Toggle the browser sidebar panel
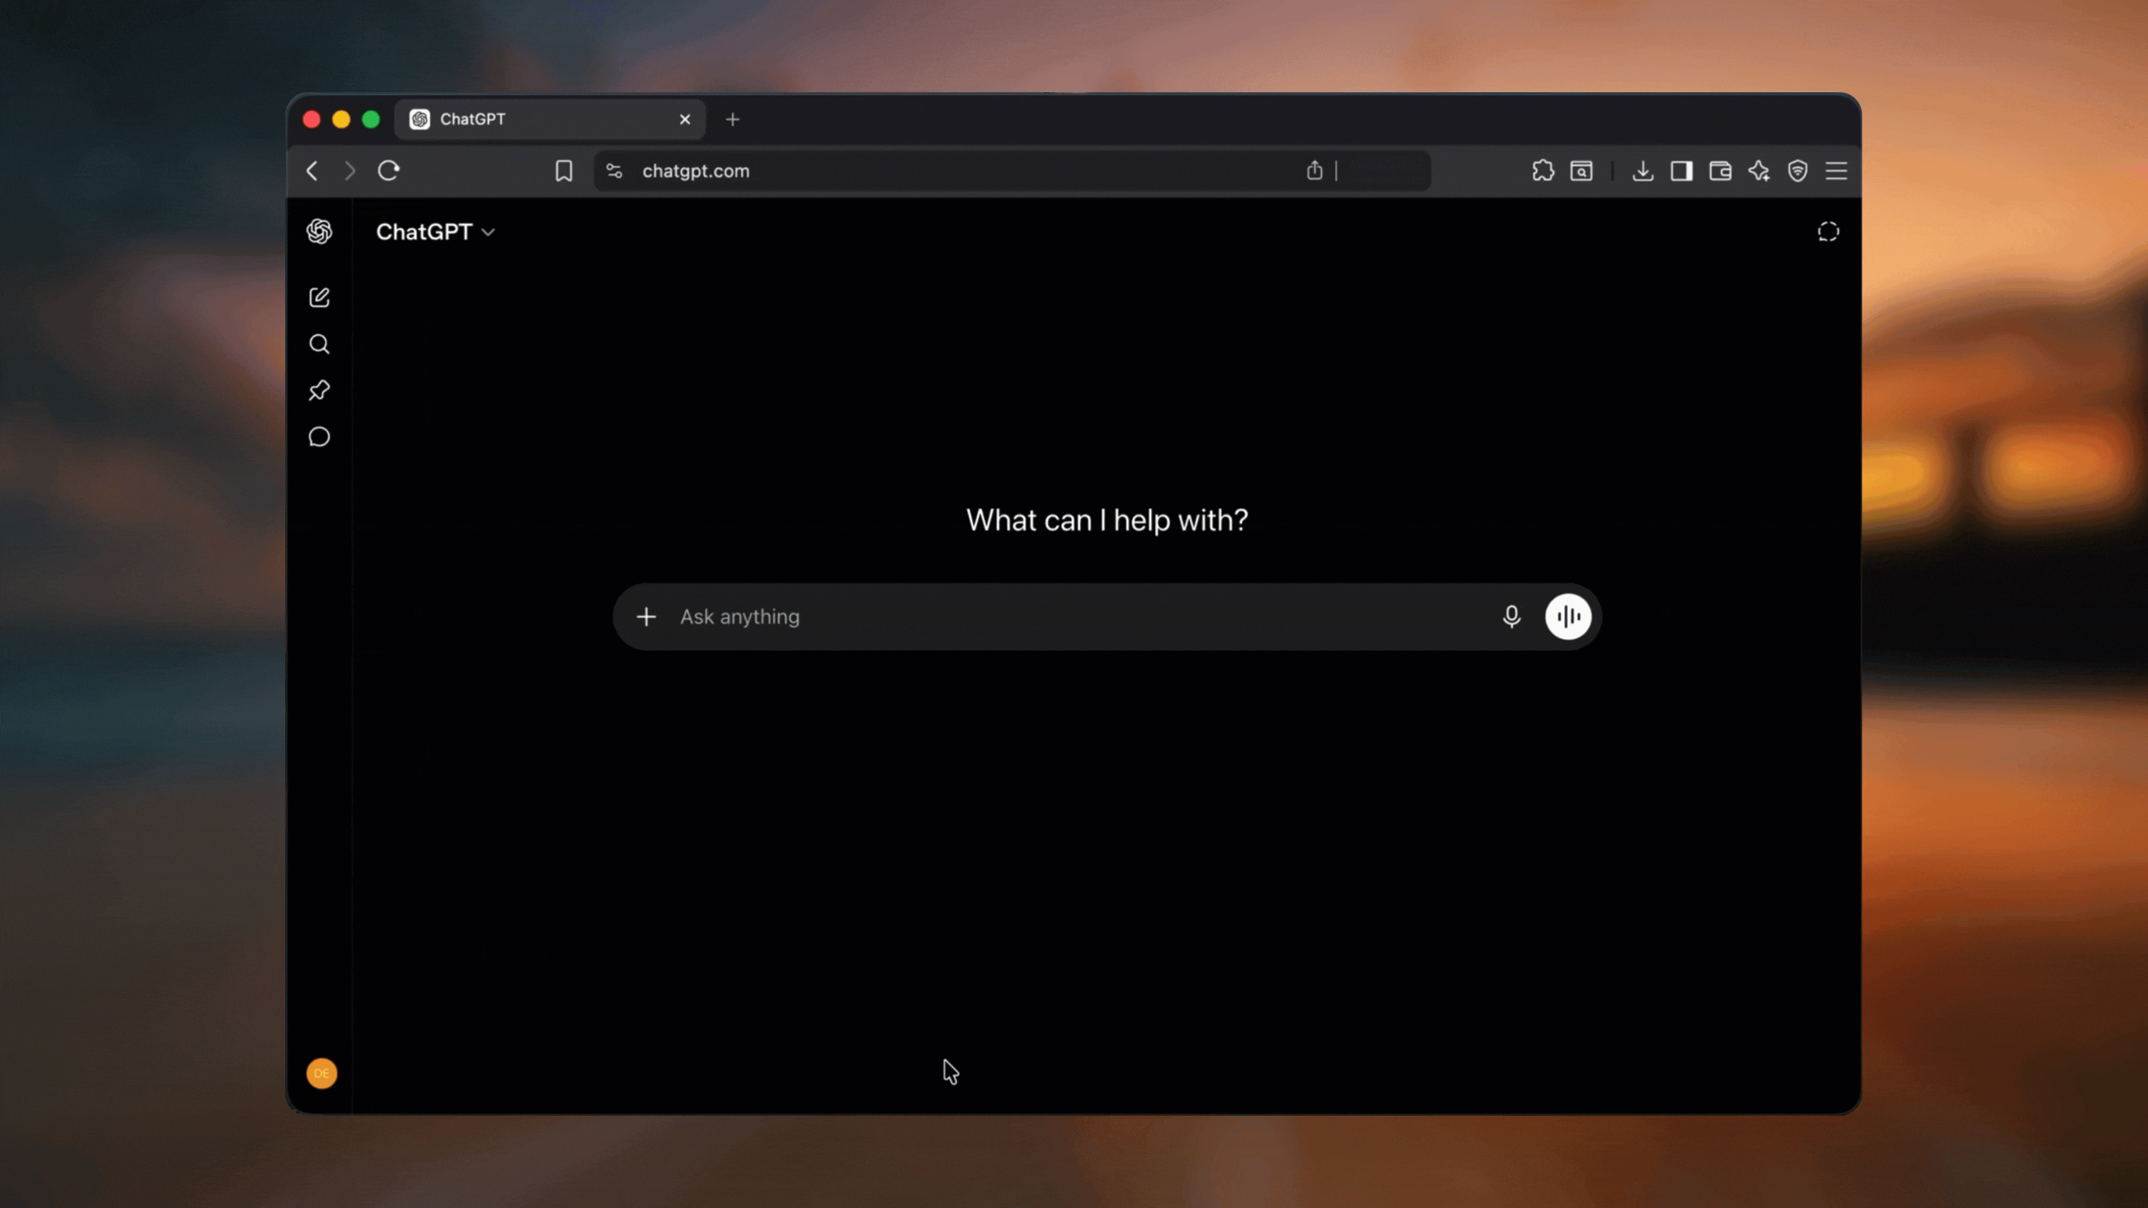 coord(1681,171)
